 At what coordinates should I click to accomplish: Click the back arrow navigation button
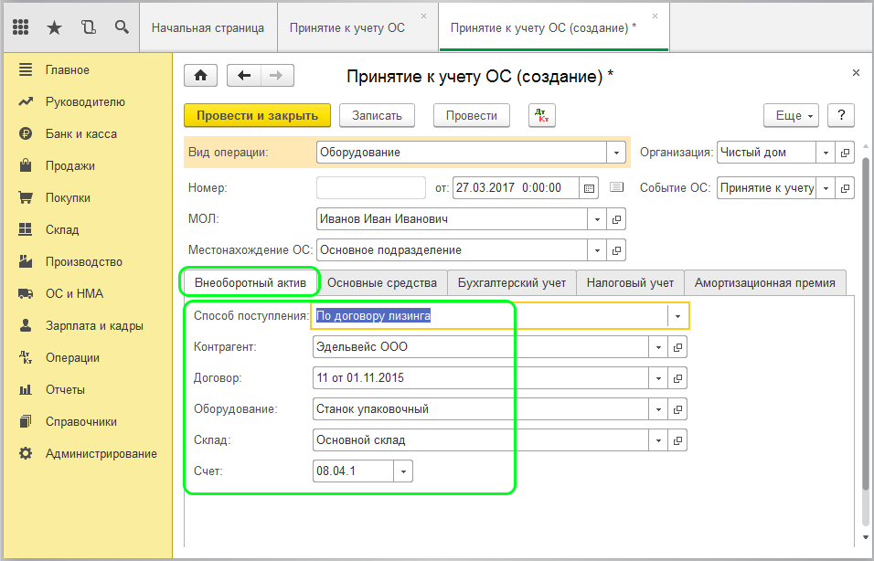[244, 76]
